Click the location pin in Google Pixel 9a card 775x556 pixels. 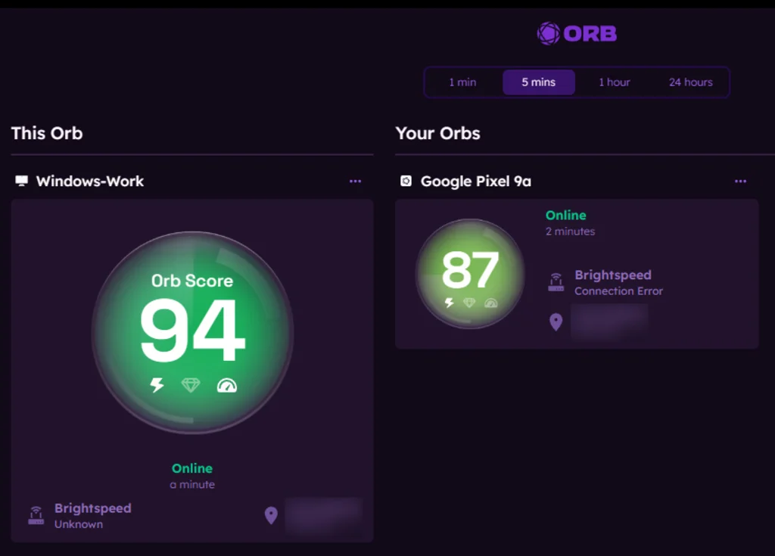pyautogui.click(x=556, y=322)
